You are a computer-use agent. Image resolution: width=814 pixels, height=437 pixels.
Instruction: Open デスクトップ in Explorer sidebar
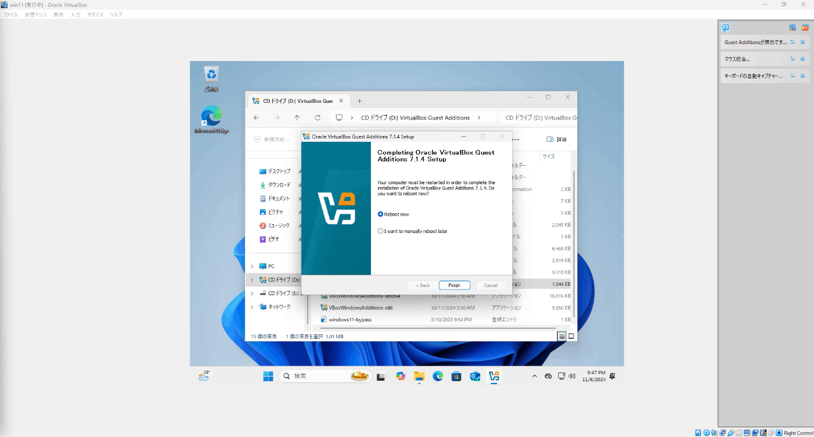pyautogui.click(x=274, y=171)
